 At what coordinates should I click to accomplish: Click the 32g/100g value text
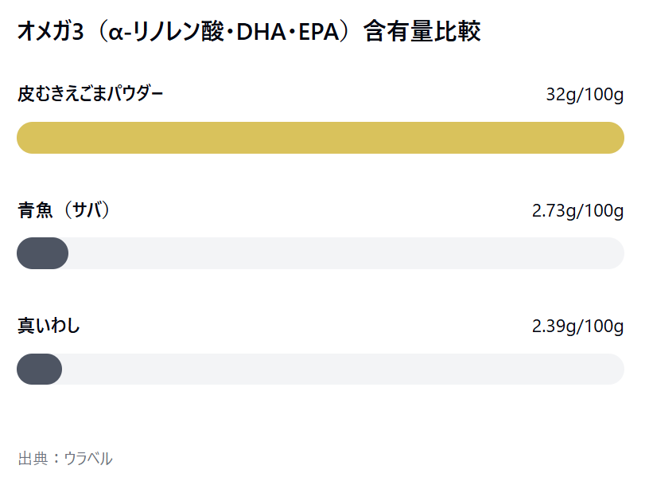tap(585, 95)
